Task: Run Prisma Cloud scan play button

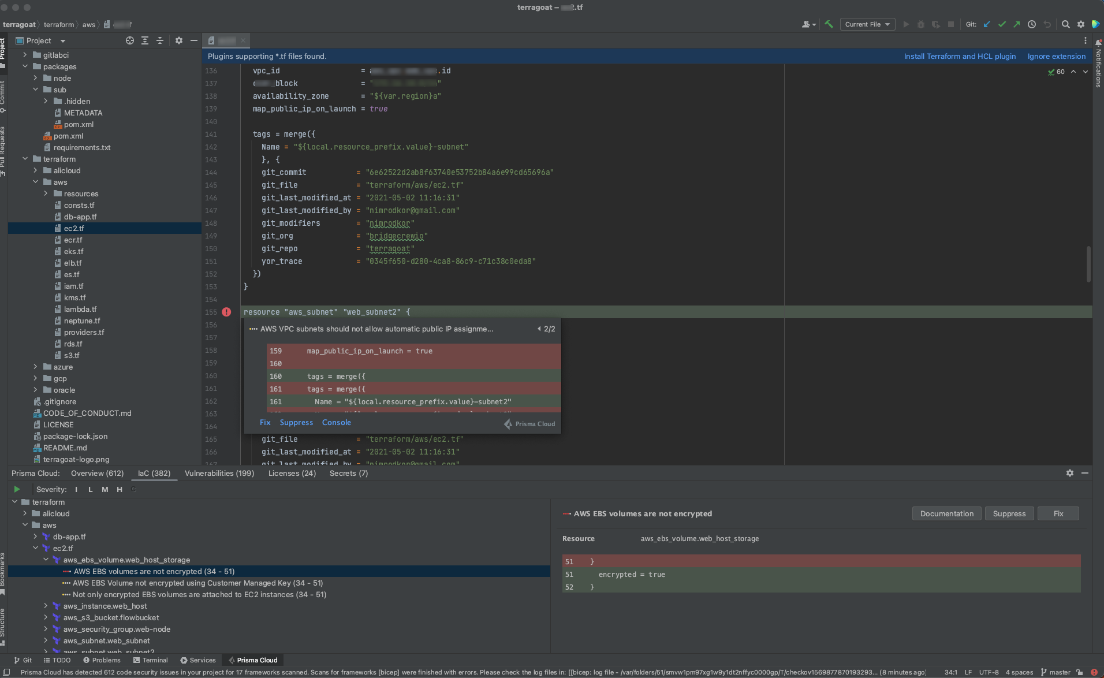Action: pos(17,489)
